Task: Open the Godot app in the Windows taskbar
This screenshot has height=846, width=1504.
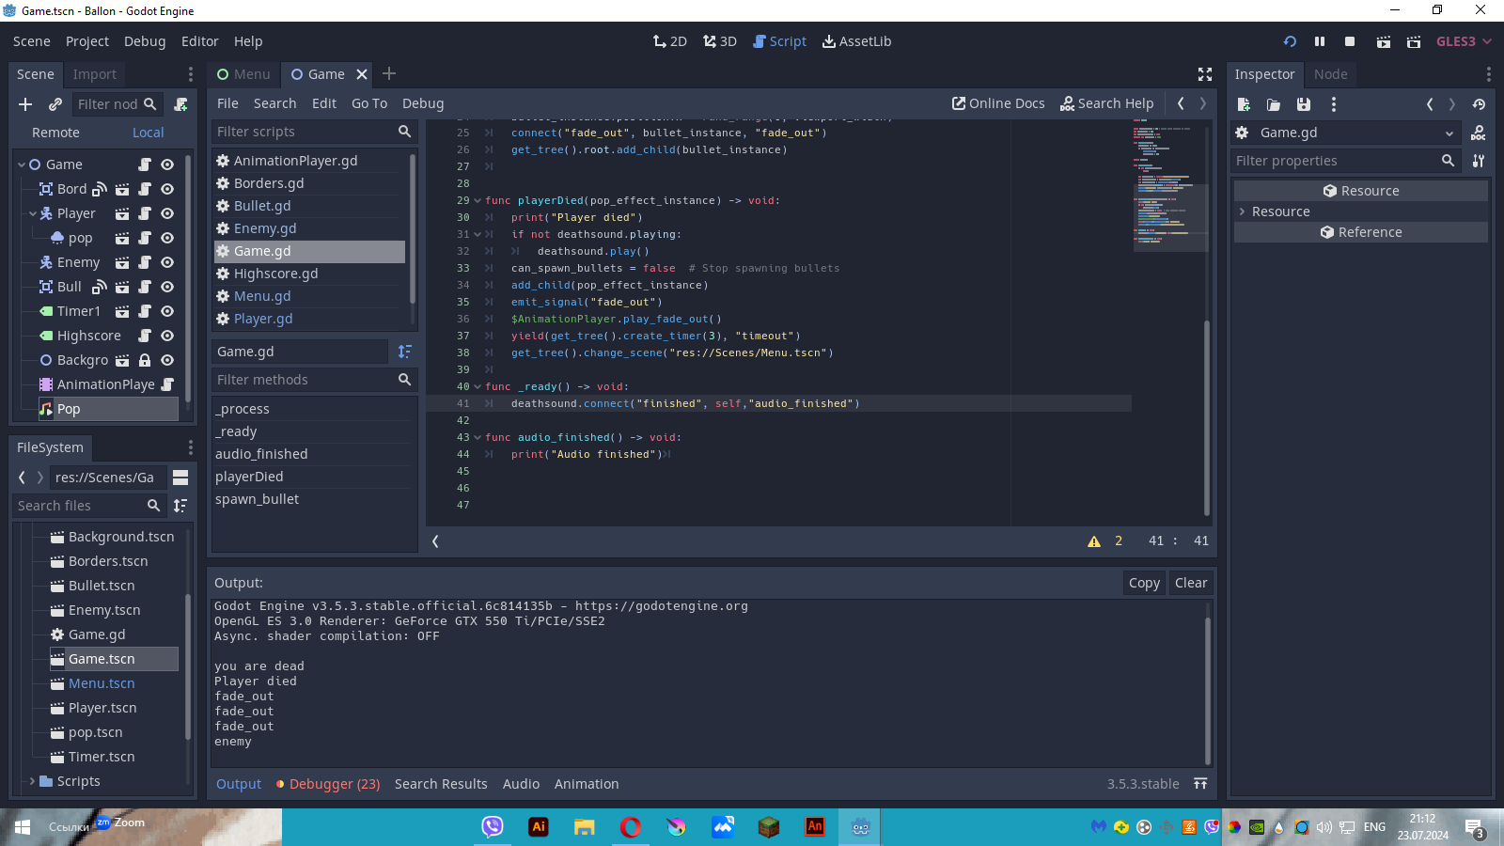Action: 860,827
